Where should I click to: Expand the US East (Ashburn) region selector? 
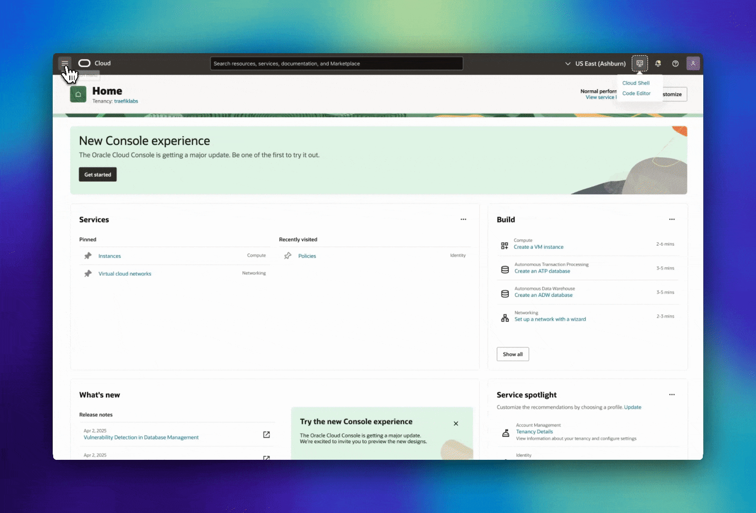[595, 64]
